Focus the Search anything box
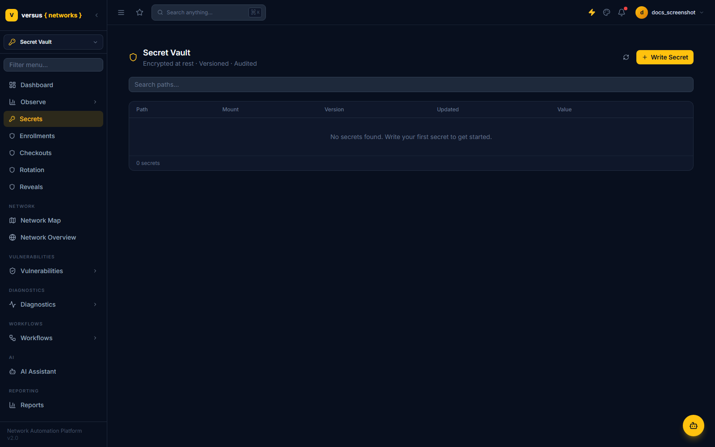Viewport: 715px width, 447px height. pos(209,13)
